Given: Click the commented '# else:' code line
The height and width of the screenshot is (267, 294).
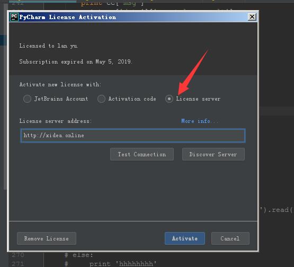Looking at the screenshot, I should (79, 255).
